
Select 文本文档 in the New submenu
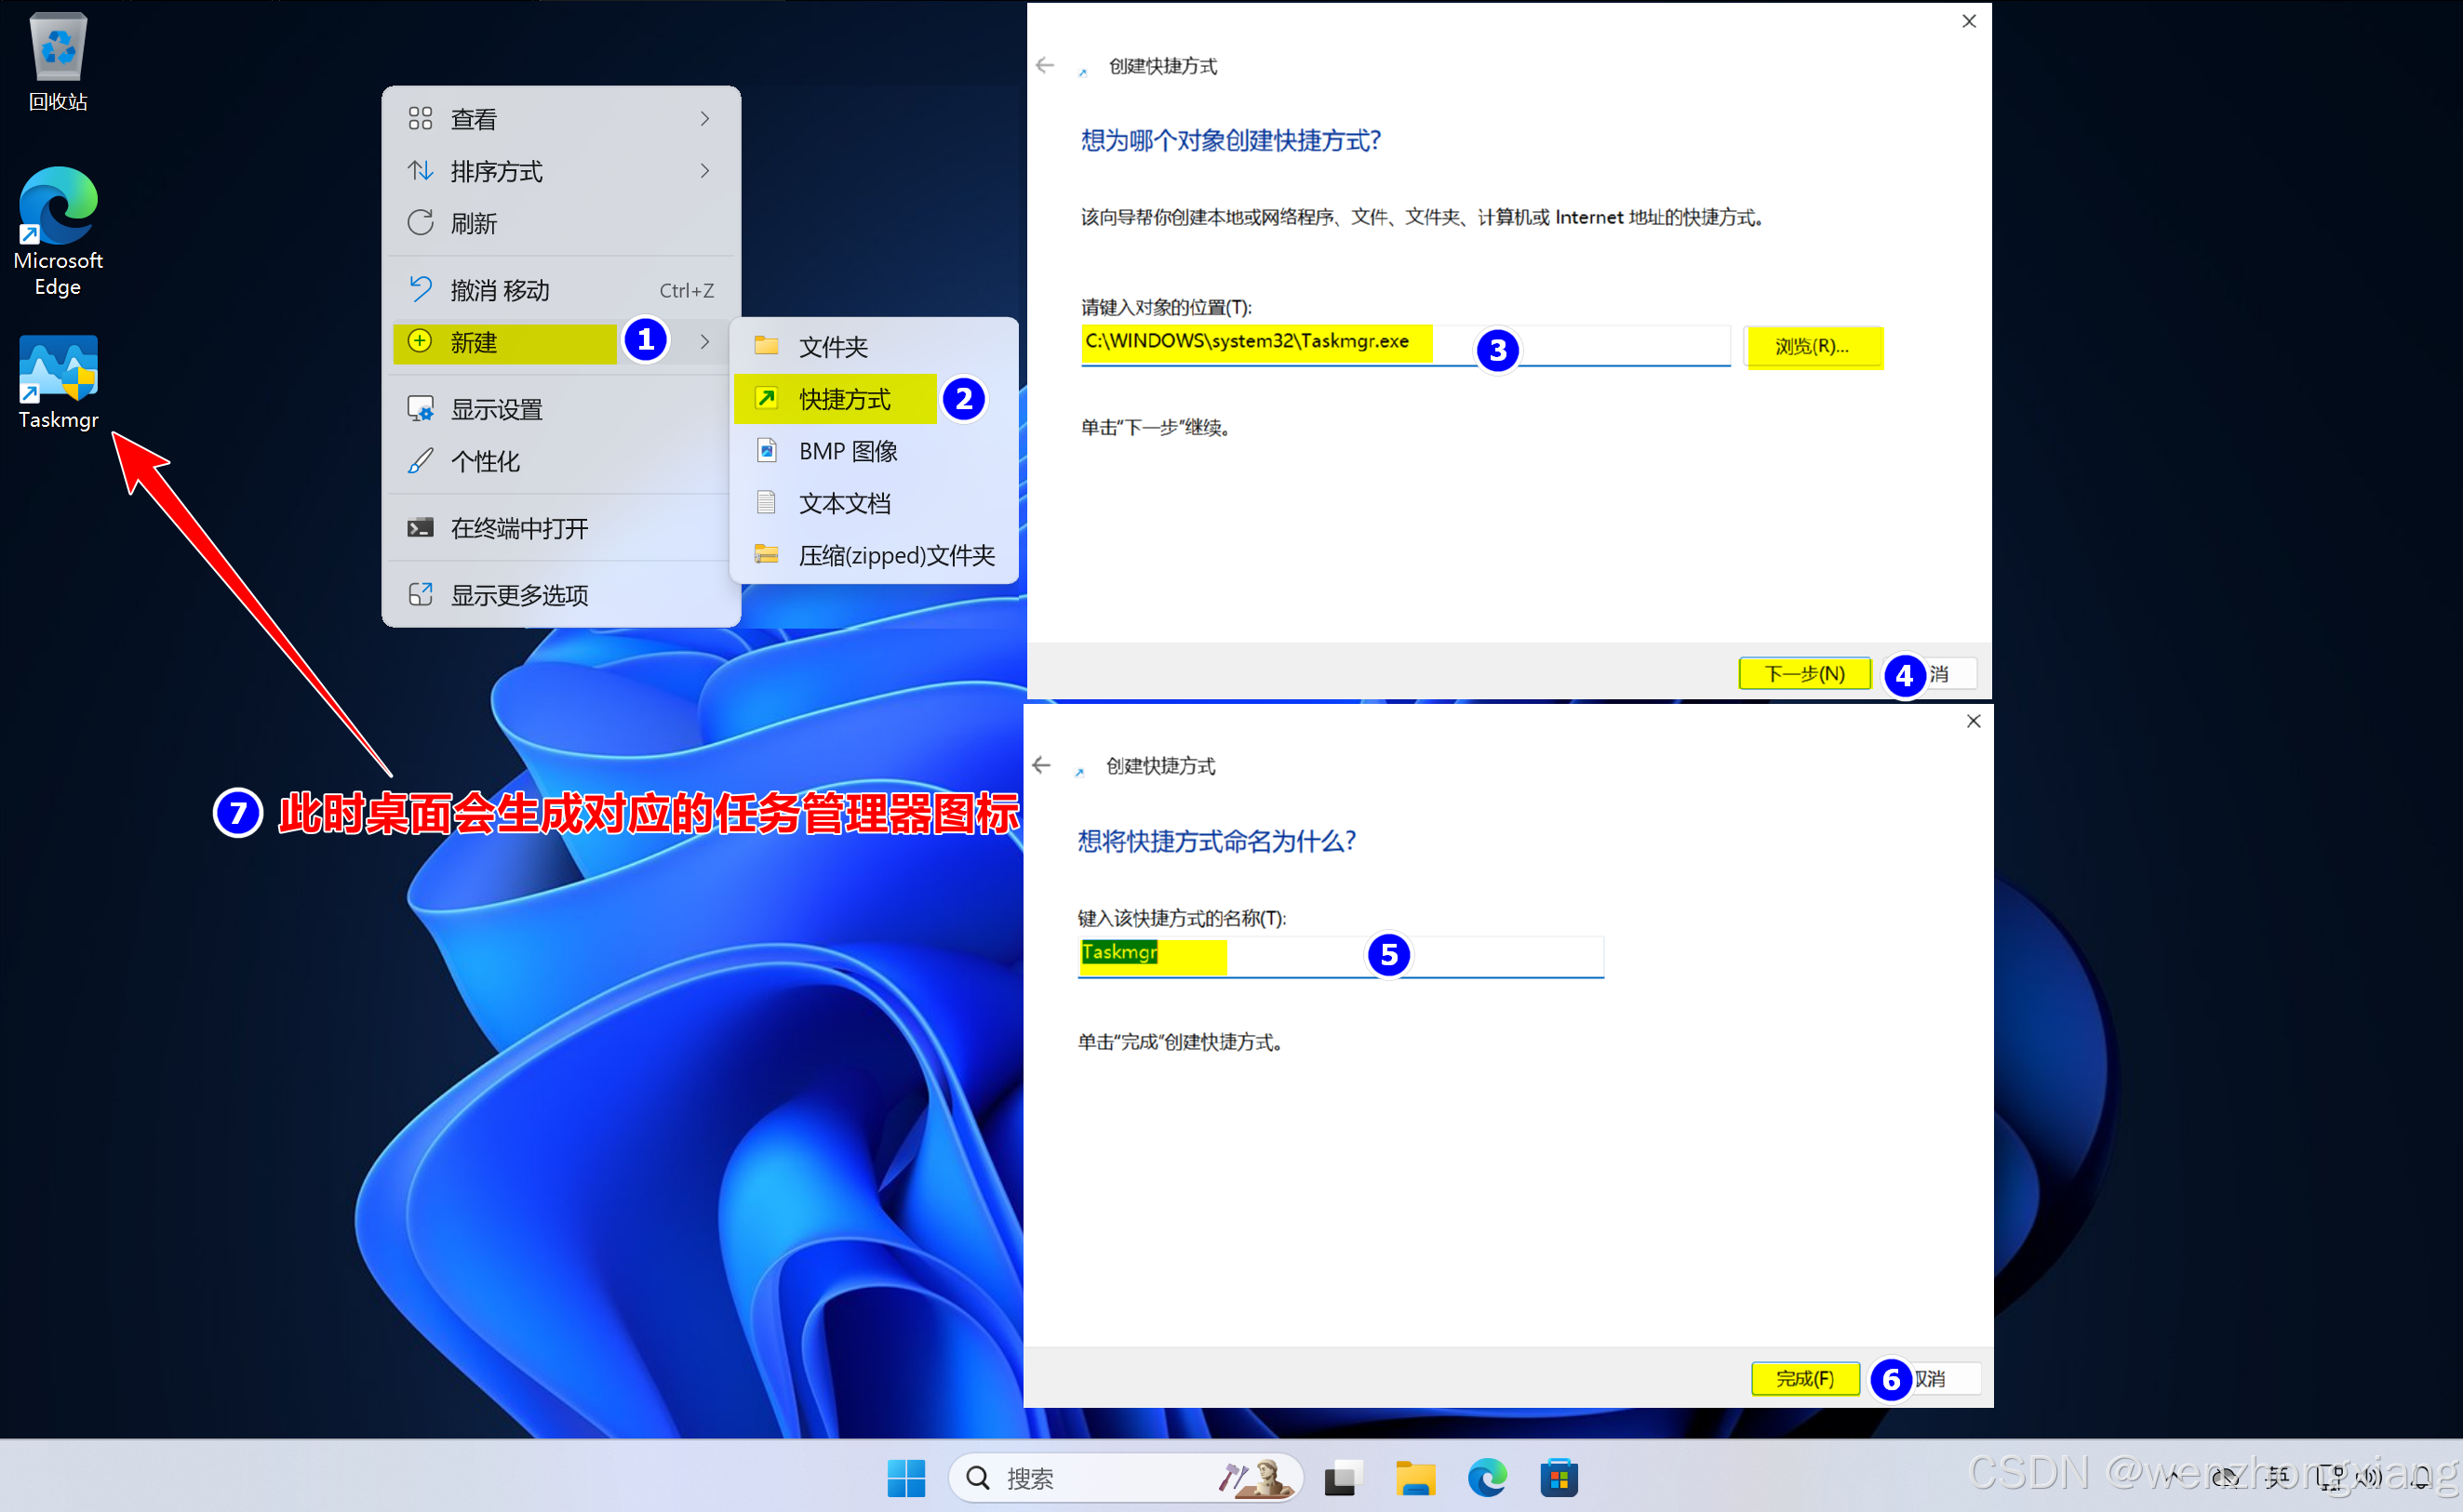tap(843, 503)
